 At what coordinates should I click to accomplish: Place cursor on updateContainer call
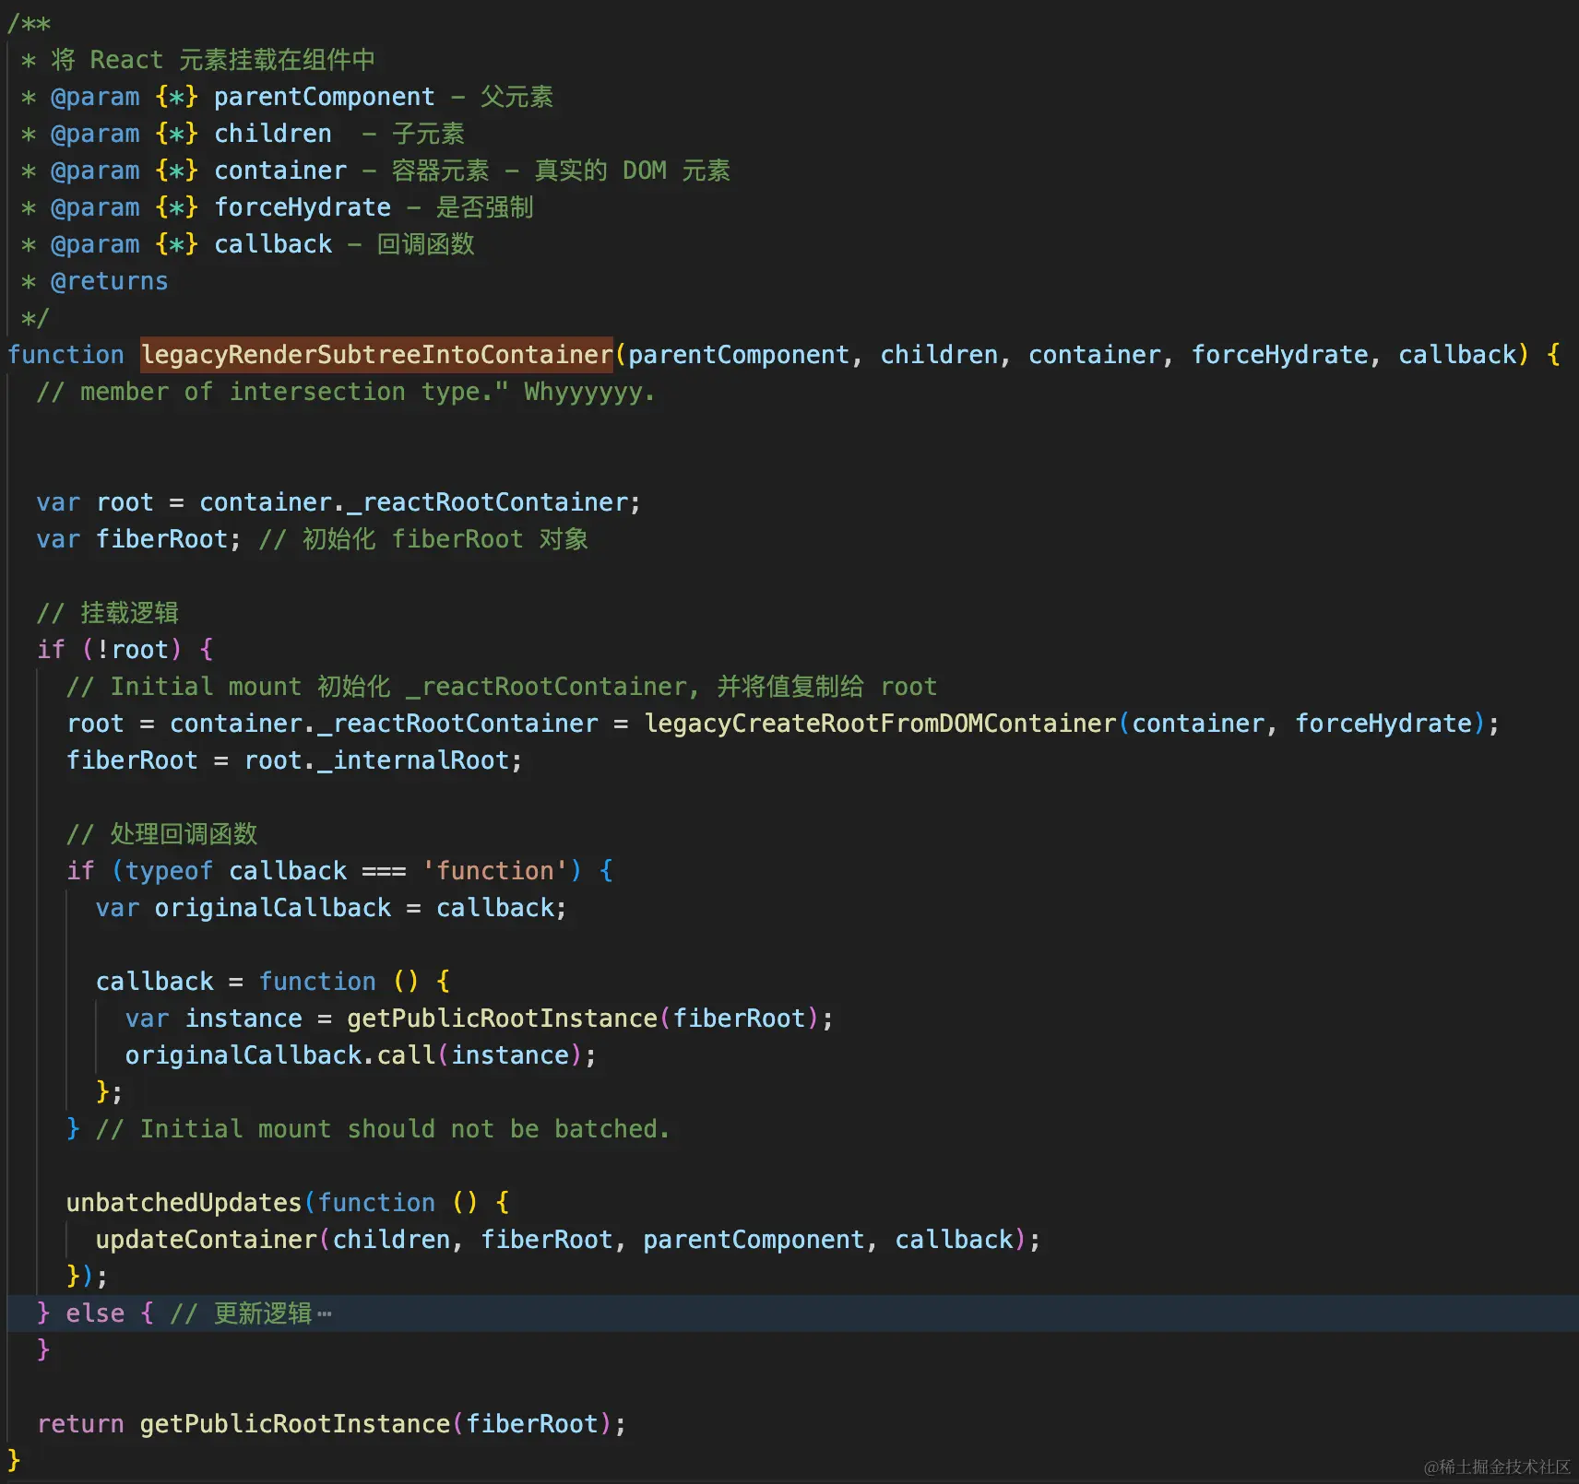pos(206,1240)
